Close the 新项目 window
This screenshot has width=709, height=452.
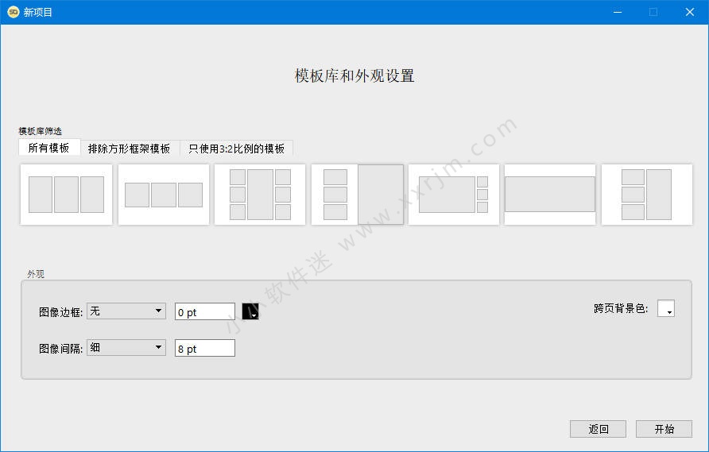[x=690, y=12]
